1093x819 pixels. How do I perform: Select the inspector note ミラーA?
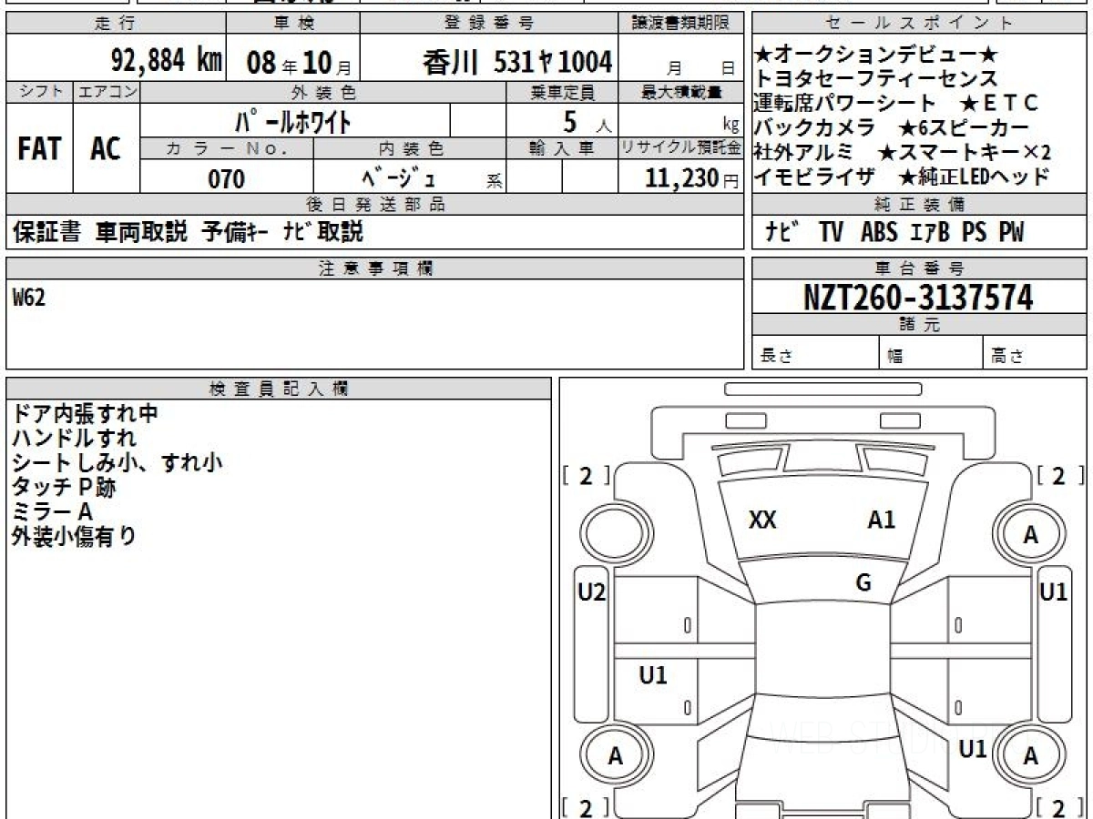(x=52, y=511)
